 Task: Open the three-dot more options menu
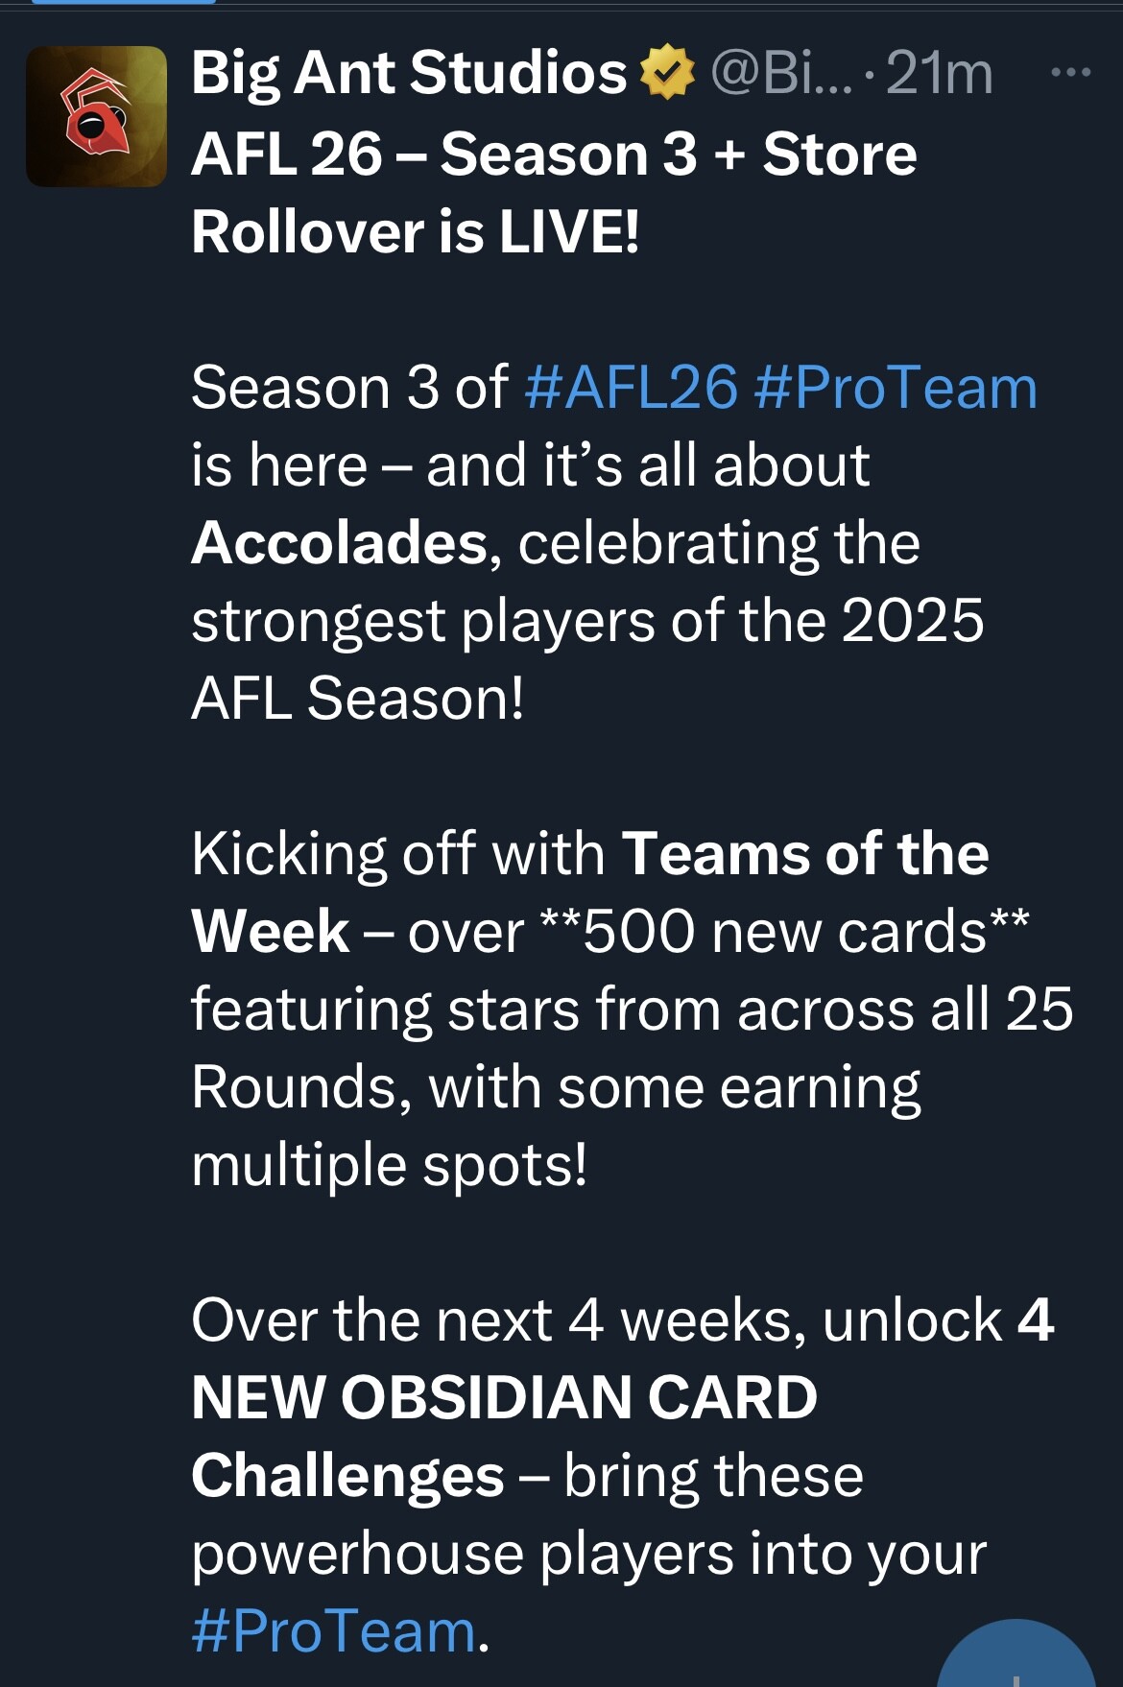[x=1071, y=72]
